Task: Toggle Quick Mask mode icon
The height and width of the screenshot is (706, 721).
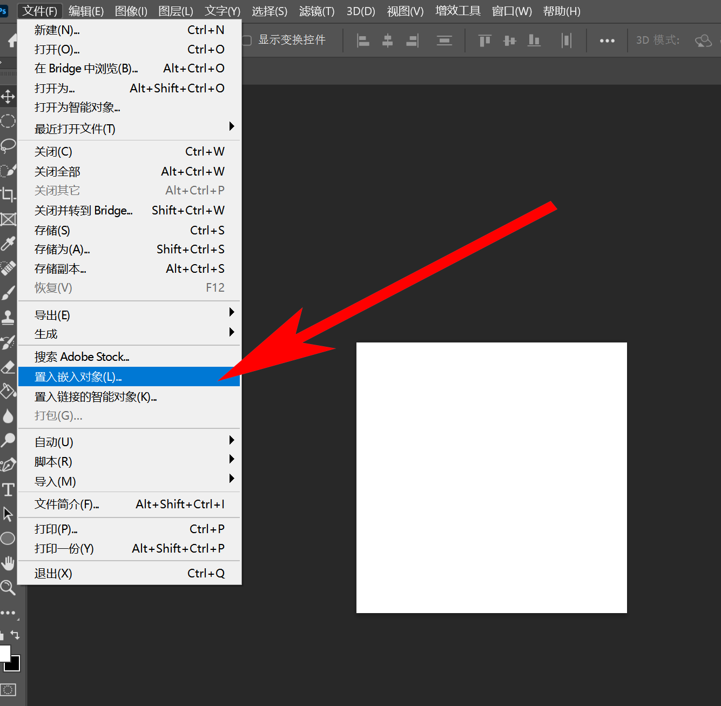Action: 8,689
